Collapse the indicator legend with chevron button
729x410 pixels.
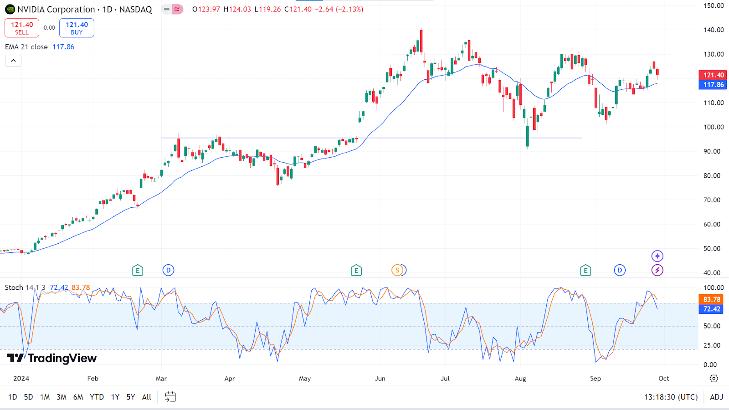click(13, 61)
